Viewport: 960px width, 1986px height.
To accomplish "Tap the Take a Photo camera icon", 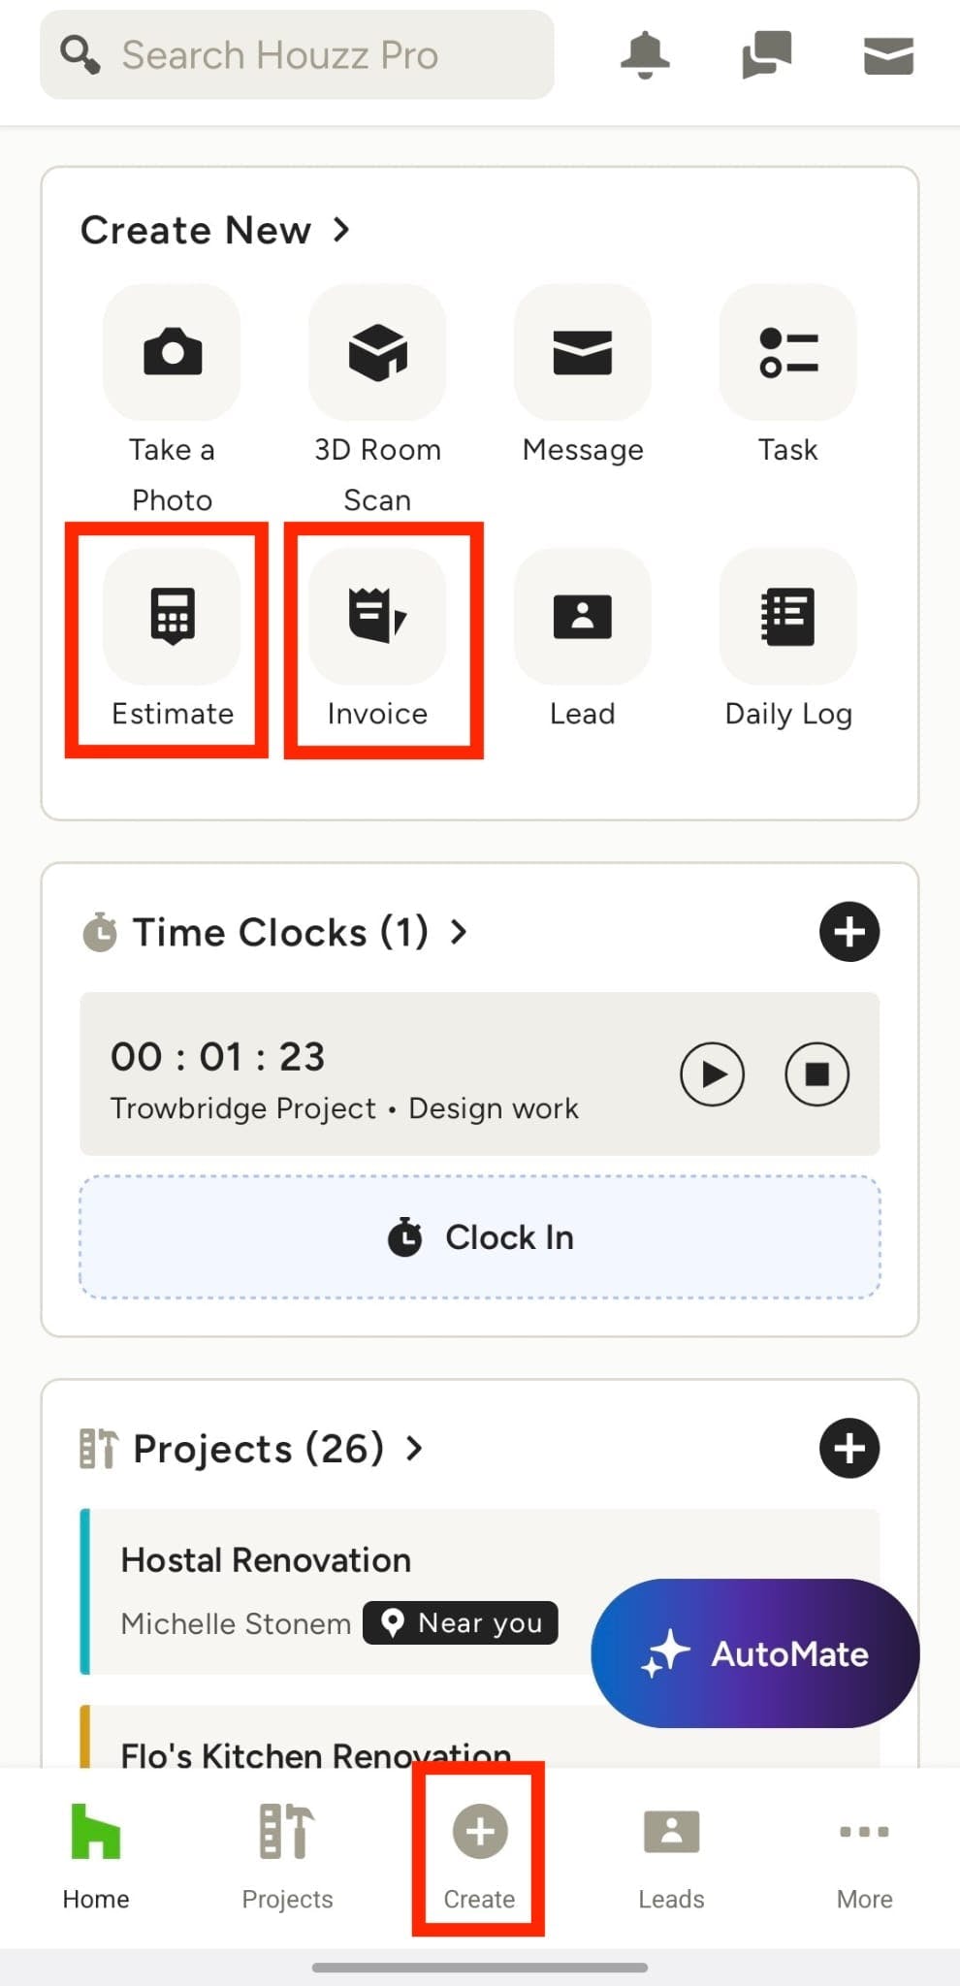I will coord(172,352).
